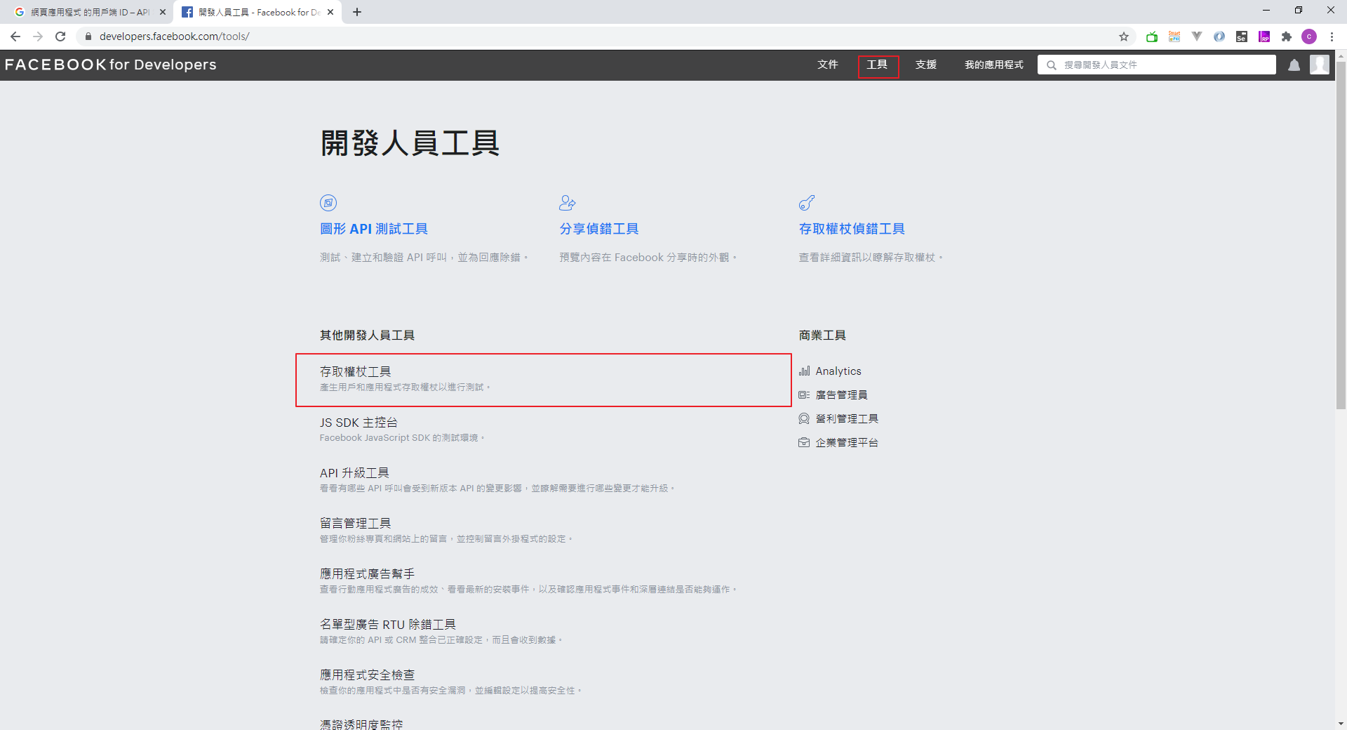1347x730 pixels.
Task: Open the API 升級工具 link
Action: coord(354,473)
